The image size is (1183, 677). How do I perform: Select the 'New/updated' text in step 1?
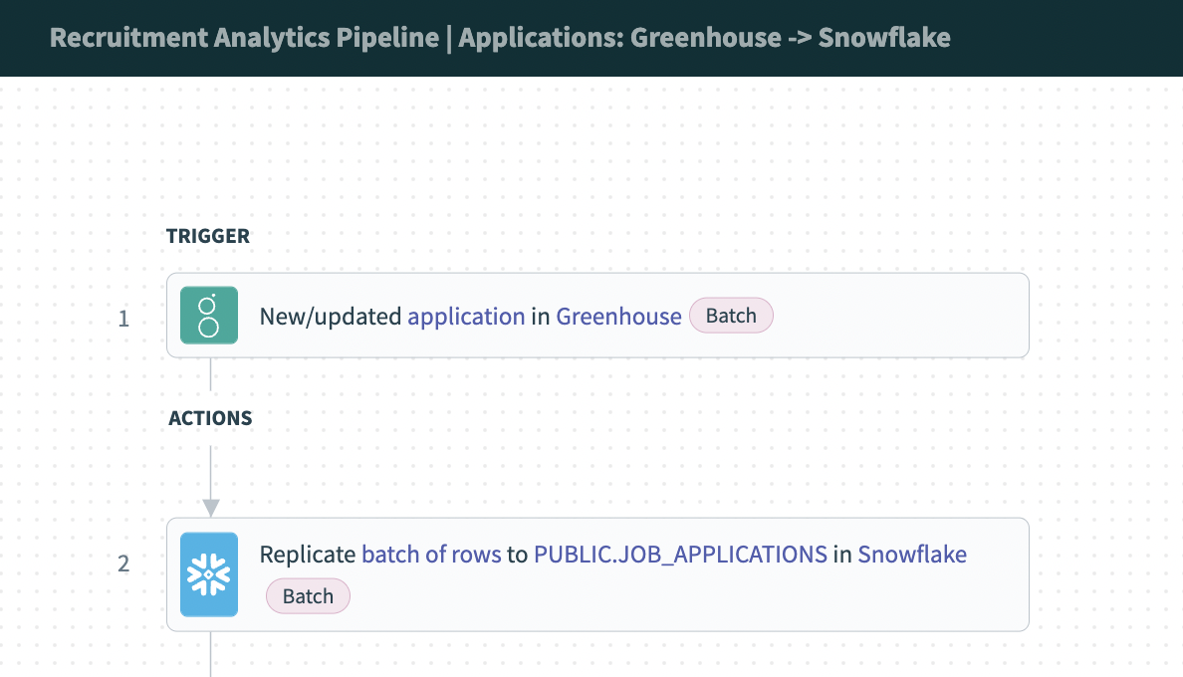(331, 316)
